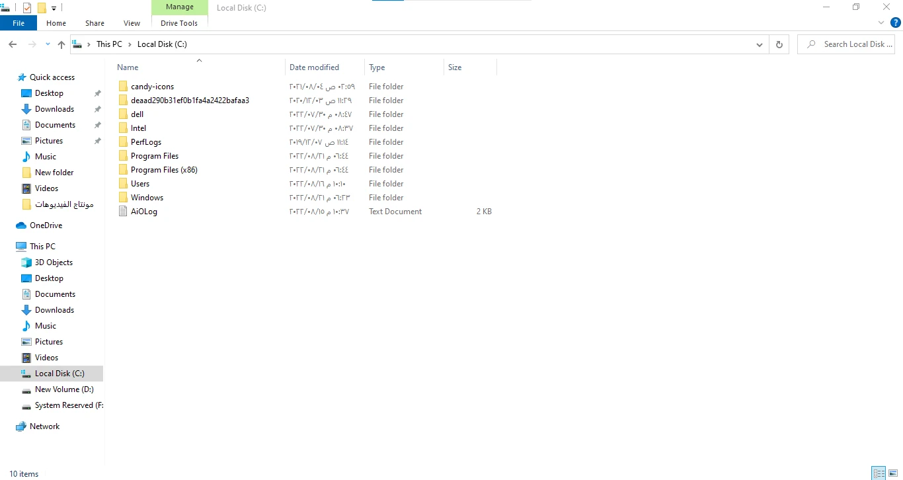Click This PC in the address path
Image resolution: width=903 pixels, height=480 pixels.
109,44
